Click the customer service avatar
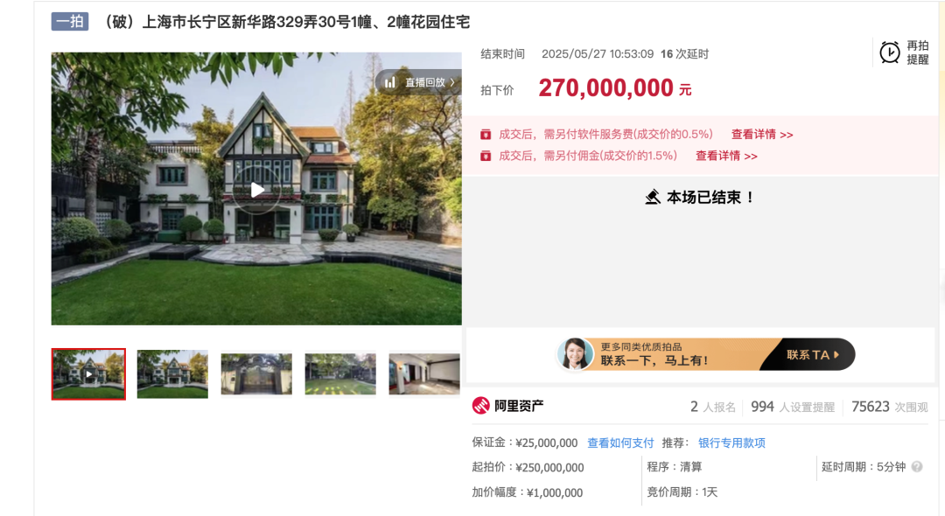 574,354
